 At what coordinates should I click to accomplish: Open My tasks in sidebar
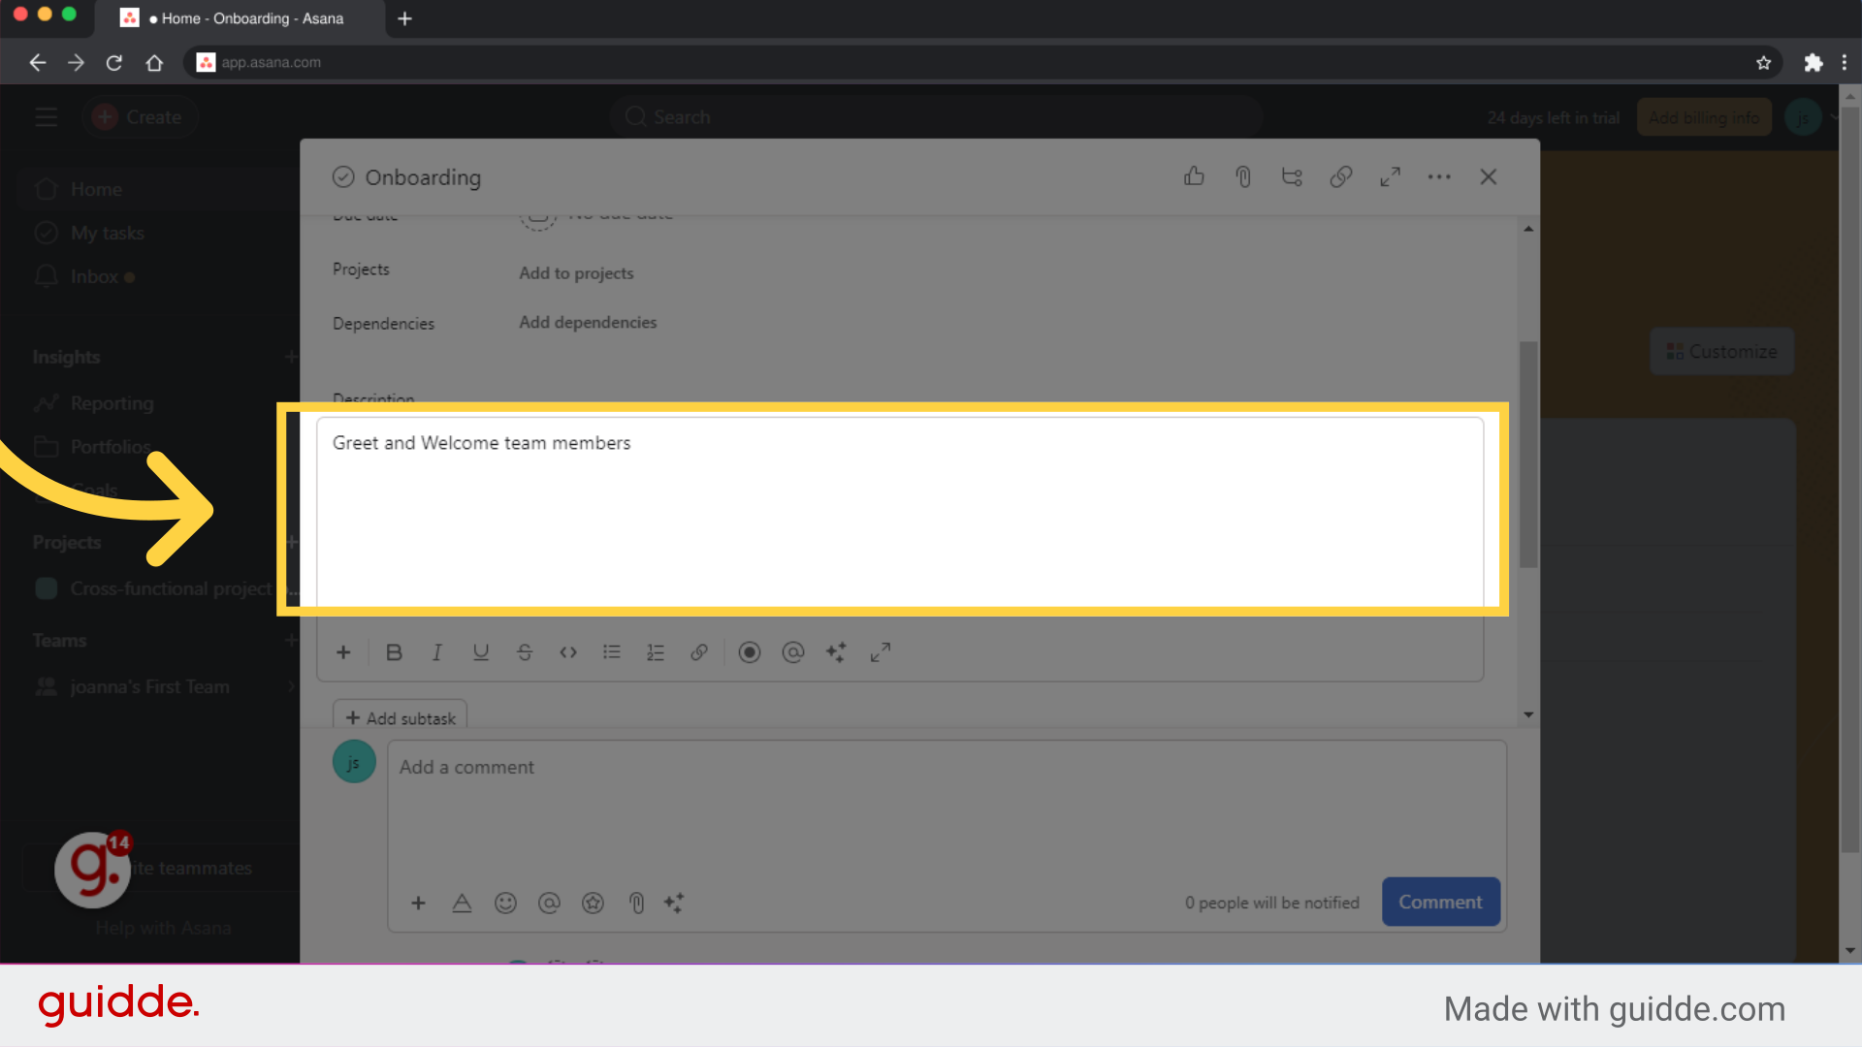click(107, 233)
